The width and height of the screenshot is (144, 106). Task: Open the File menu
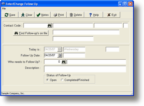pyautogui.click(x=4, y=9)
